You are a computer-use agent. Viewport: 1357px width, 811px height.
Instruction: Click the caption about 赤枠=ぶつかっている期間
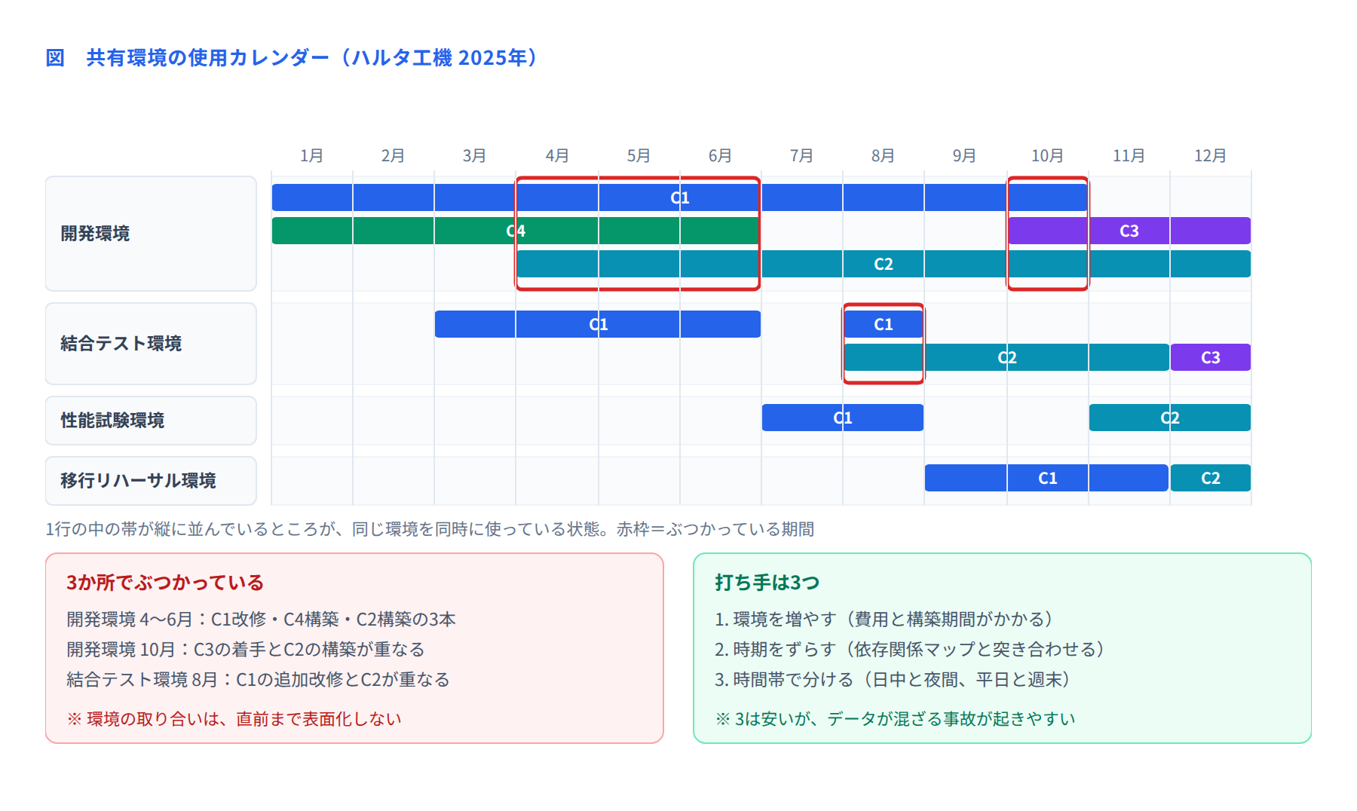(x=430, y=529)
